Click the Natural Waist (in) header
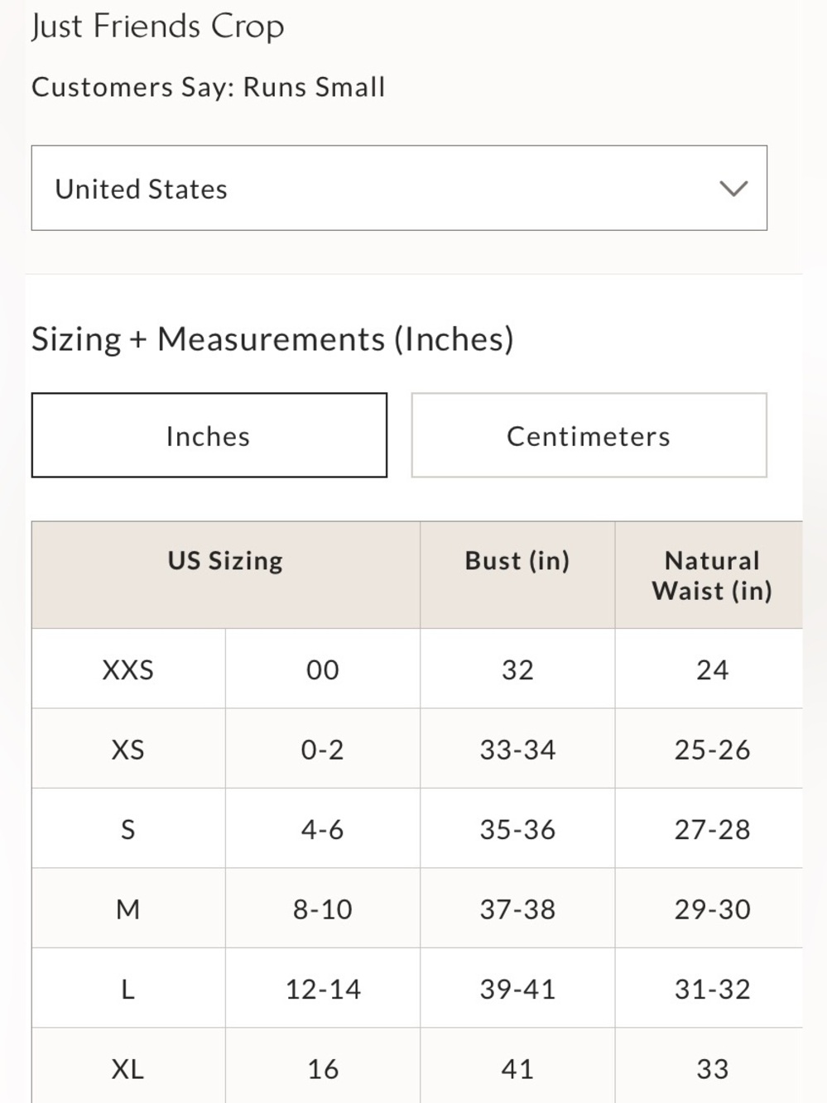This screenshot has height=1103, width=827. coord(709,575)
